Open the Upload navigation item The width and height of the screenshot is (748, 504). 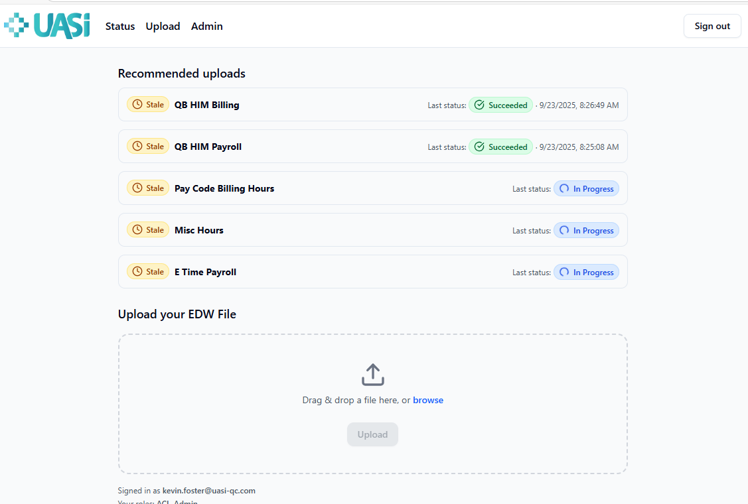[x=163, y=26]
